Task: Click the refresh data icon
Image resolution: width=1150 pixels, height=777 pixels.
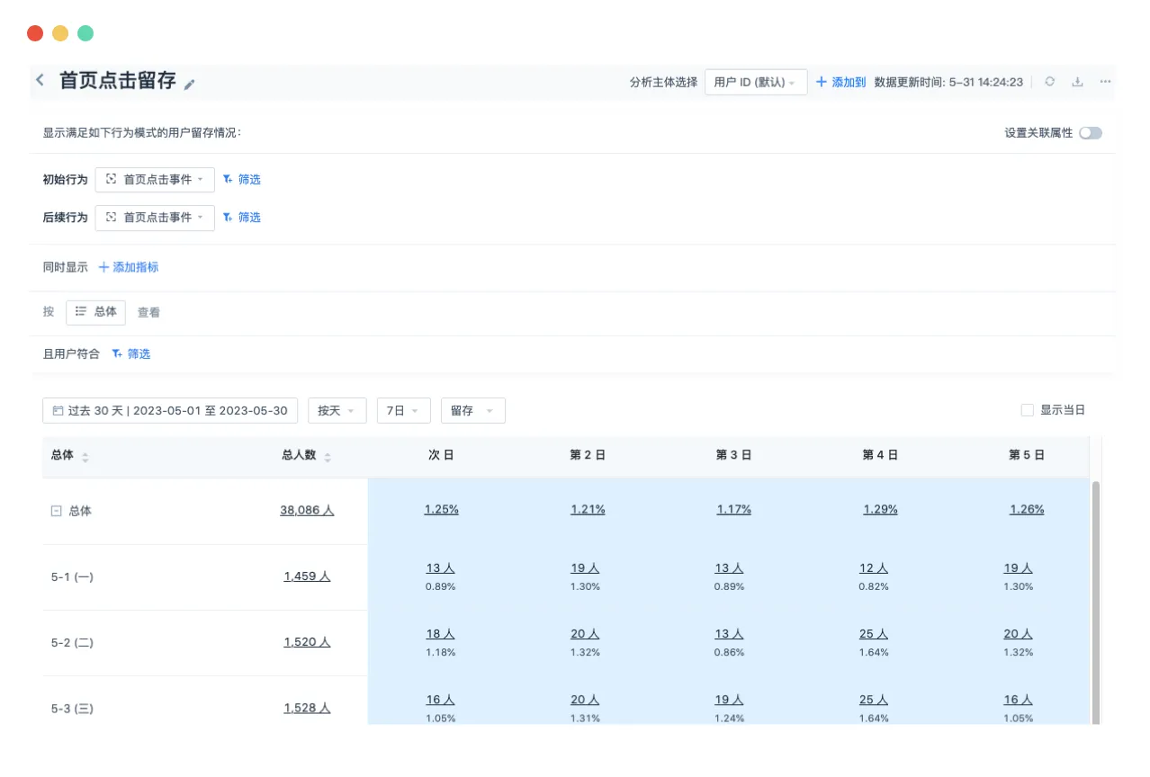Action: 1049,82
